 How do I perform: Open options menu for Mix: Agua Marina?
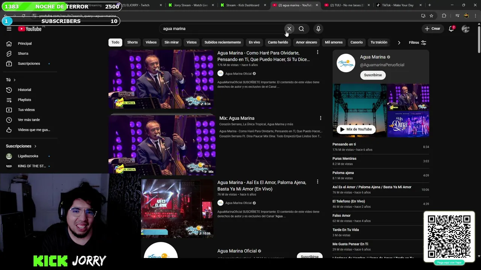[321, 118]
